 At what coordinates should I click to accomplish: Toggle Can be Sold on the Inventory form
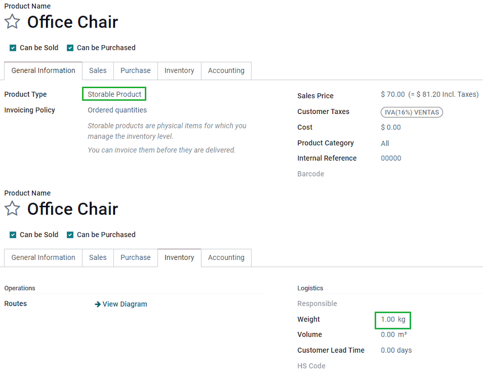coord(12,234)
